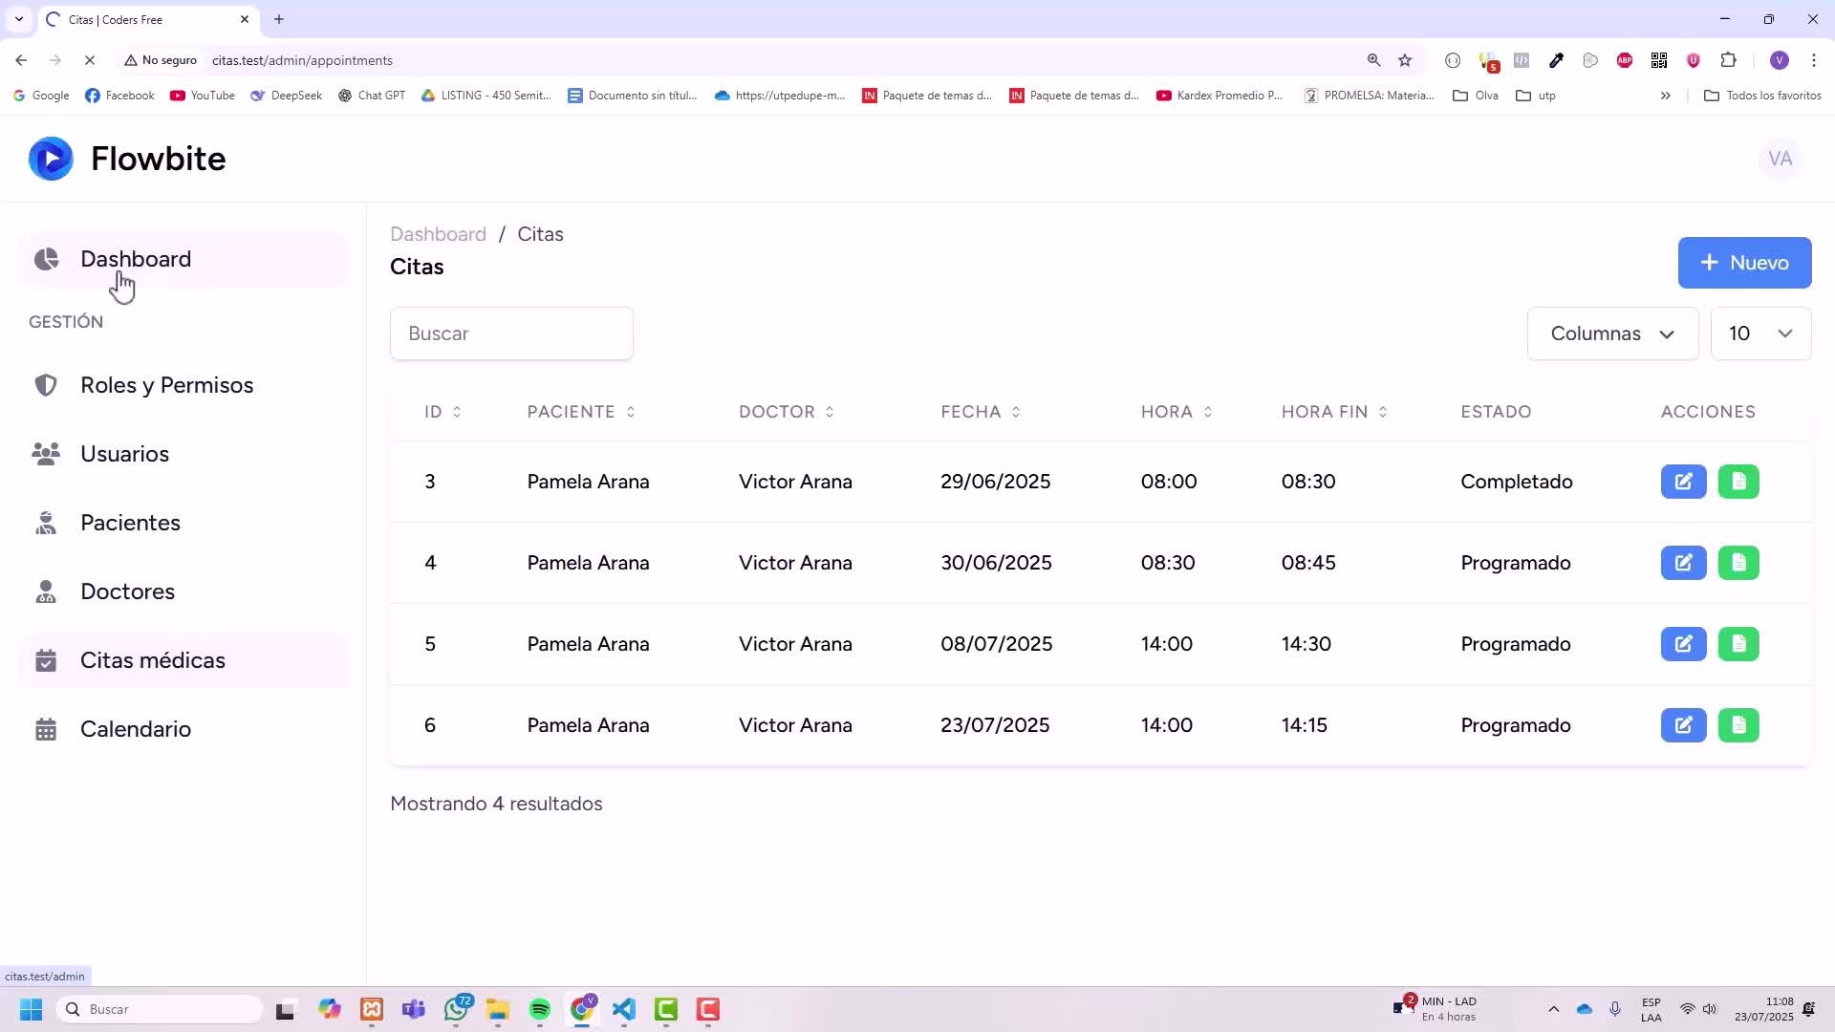Image resolution: width=1835 pixels, height=1032 pixels.
Task: Open the tab search dropdown arrow
Action: coord(19,19)
